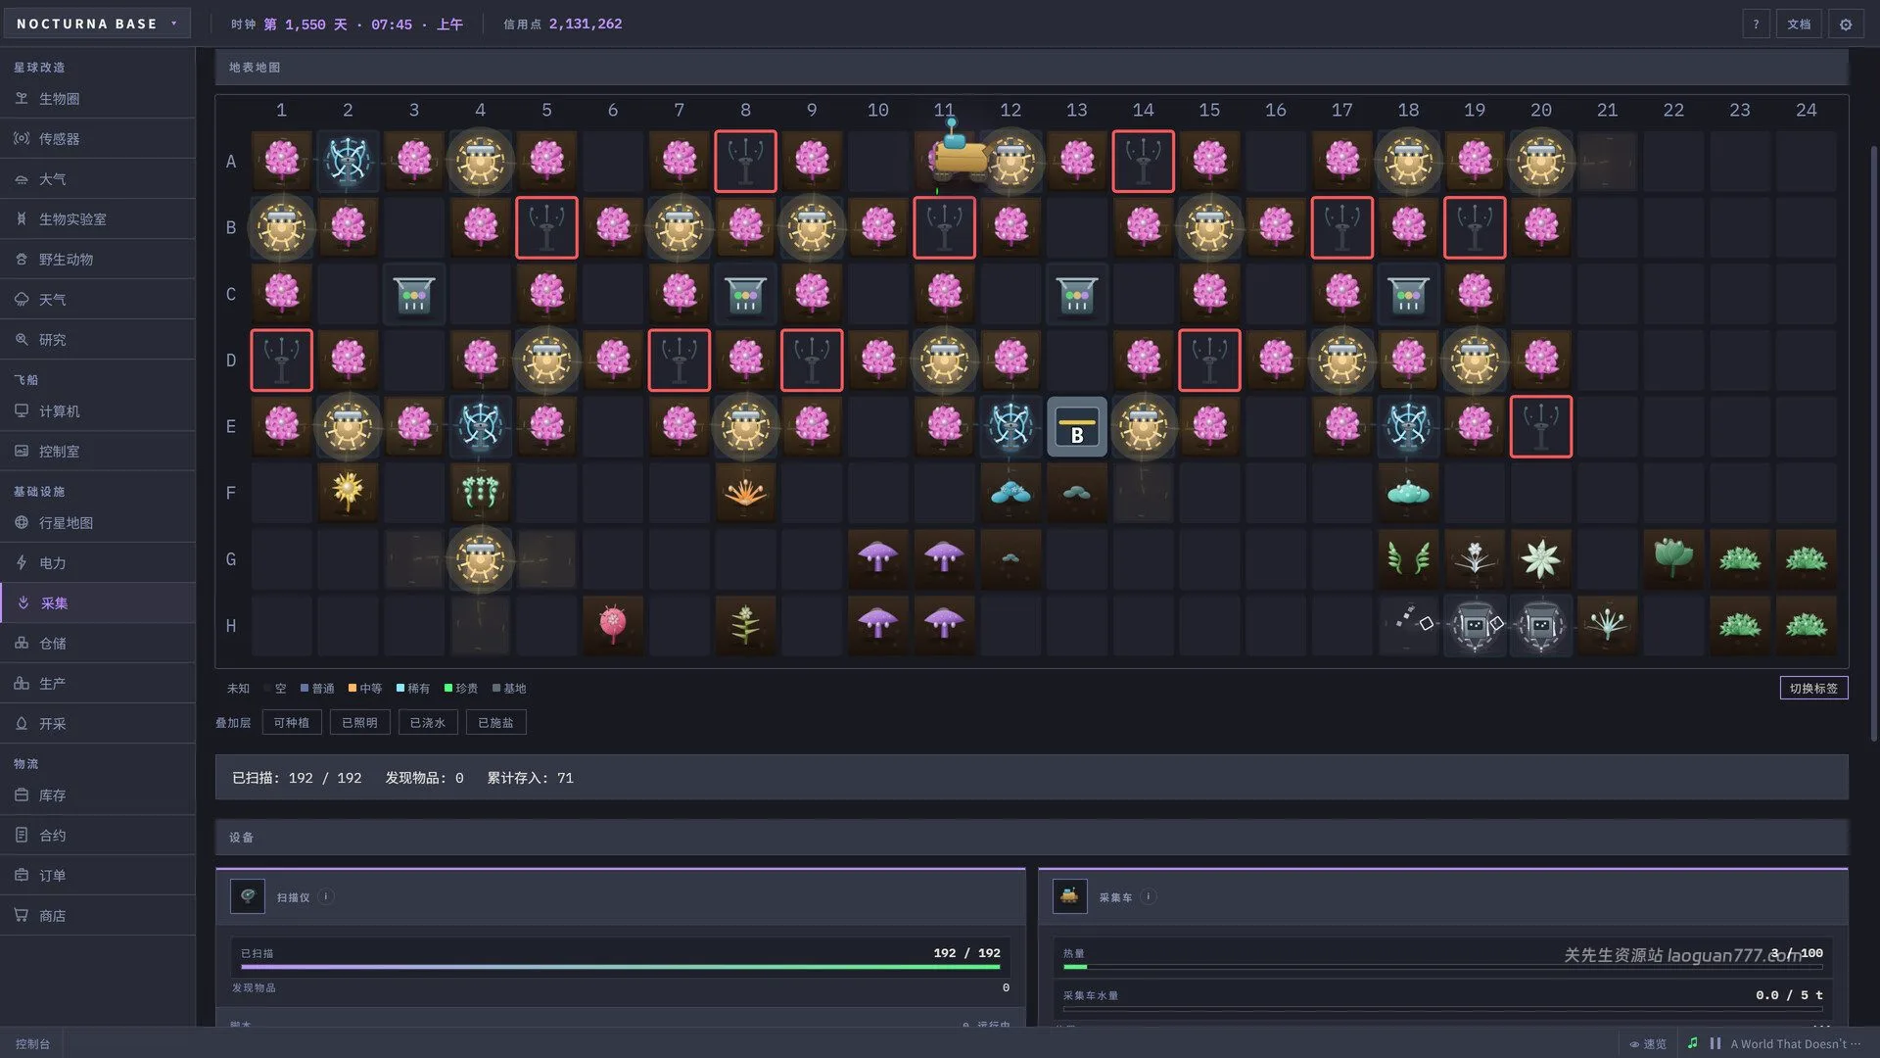This screenshot has width=1880, height=1058.
Task: Click the 已扫描 progress bar
Action: (x=621, y=967)
